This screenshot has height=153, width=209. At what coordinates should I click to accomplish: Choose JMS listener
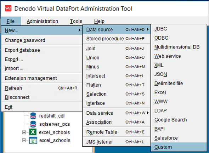click(117, 142)
